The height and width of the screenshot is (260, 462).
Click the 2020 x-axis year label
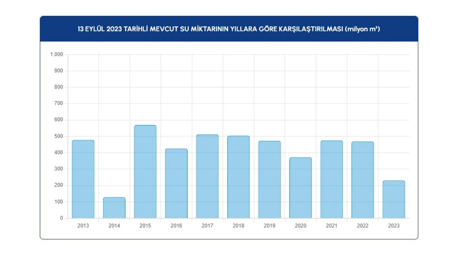[300, 226]
